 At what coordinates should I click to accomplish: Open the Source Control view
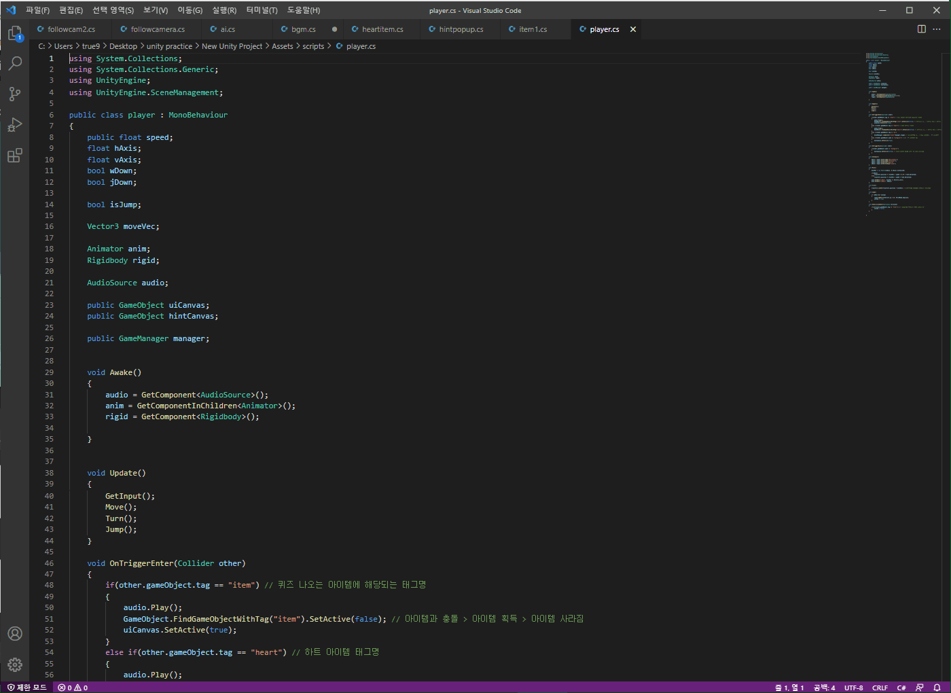click(15, 94)
